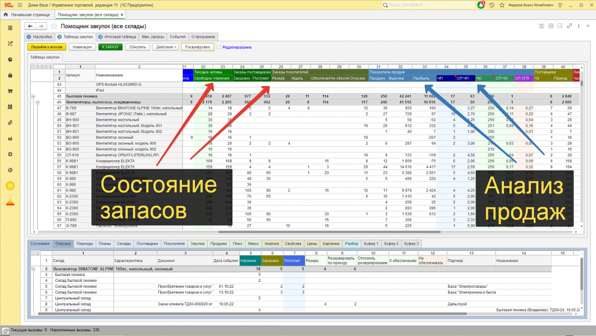The width and height of the screenshot is (596, 336).
Task: Open the power/clock icon in sidebar
Action: (10, 170)
